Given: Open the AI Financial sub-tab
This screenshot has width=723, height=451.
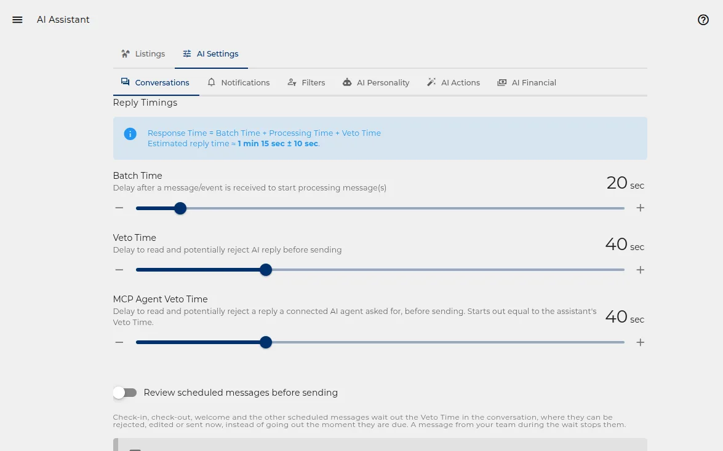Looking at the screenshot, I should click(527, 82).
